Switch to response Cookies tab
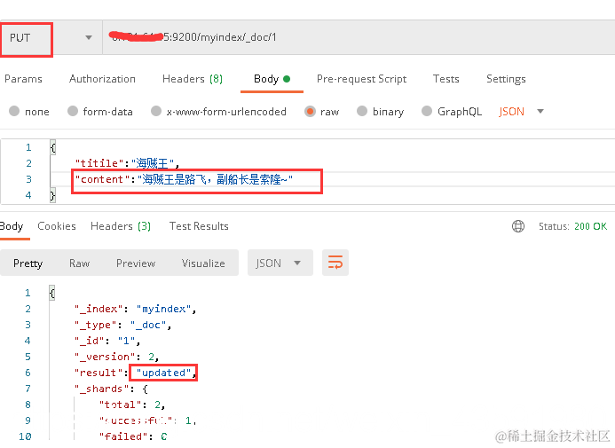Screen dimensions: 615x448 tap(57, 226)
